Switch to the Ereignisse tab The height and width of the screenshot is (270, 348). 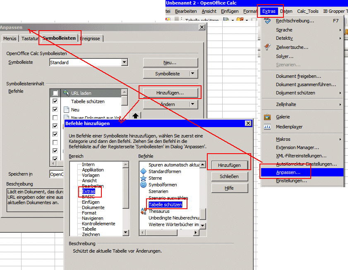(90, 39)
